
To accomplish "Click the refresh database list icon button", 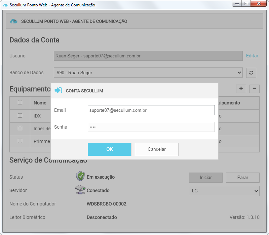I will 251,73.
